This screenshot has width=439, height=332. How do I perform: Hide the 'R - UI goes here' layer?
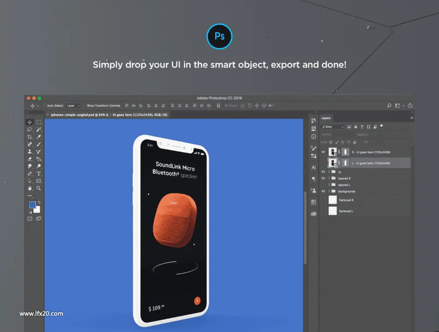coord(323,152)
